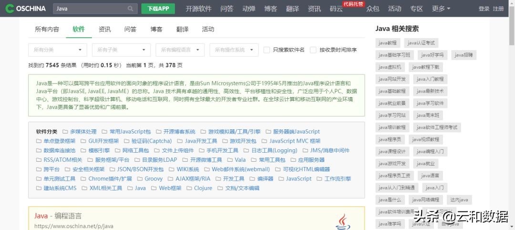Open the 更多 menu in navbar
The image size is (515, 230).
pos(441,9)
